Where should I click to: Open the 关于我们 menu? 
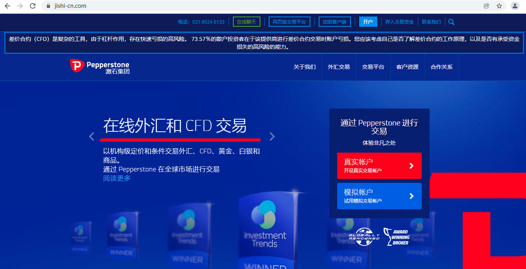(305, 67)
